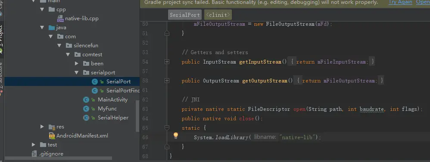
Task: Expand folded getInputStream method at line 54
Action: [x=167, y=62]
